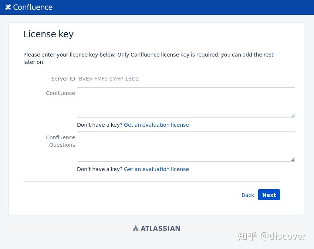Open evaluation license link under Confluence Questions

156,169
